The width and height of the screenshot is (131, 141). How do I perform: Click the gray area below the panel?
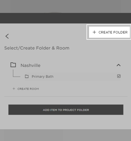point(65,135)
